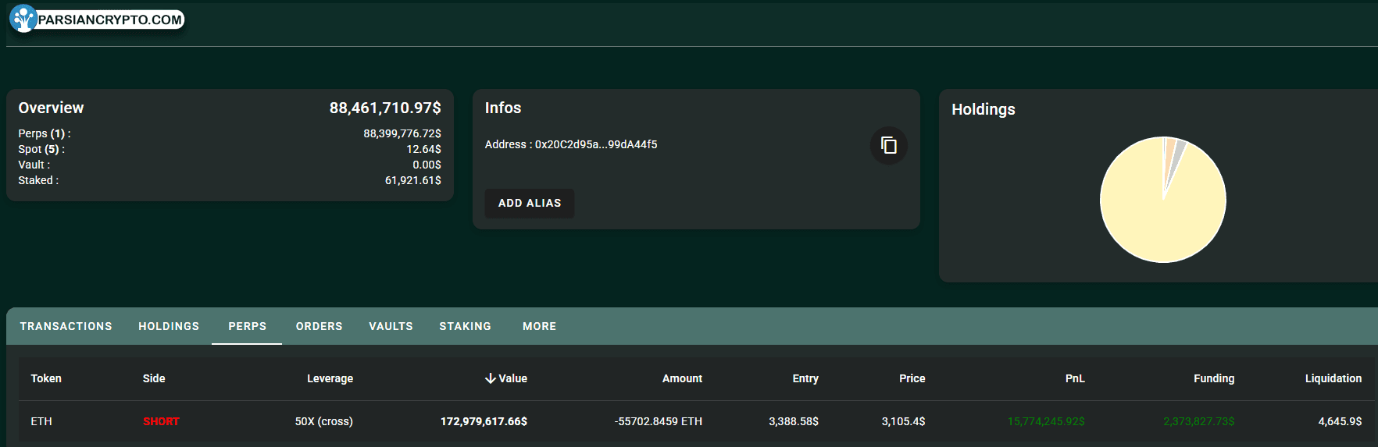Click the Perps (1) overview row label
1378x447 pixels.
pyautogui.click(x=45, y=133)
